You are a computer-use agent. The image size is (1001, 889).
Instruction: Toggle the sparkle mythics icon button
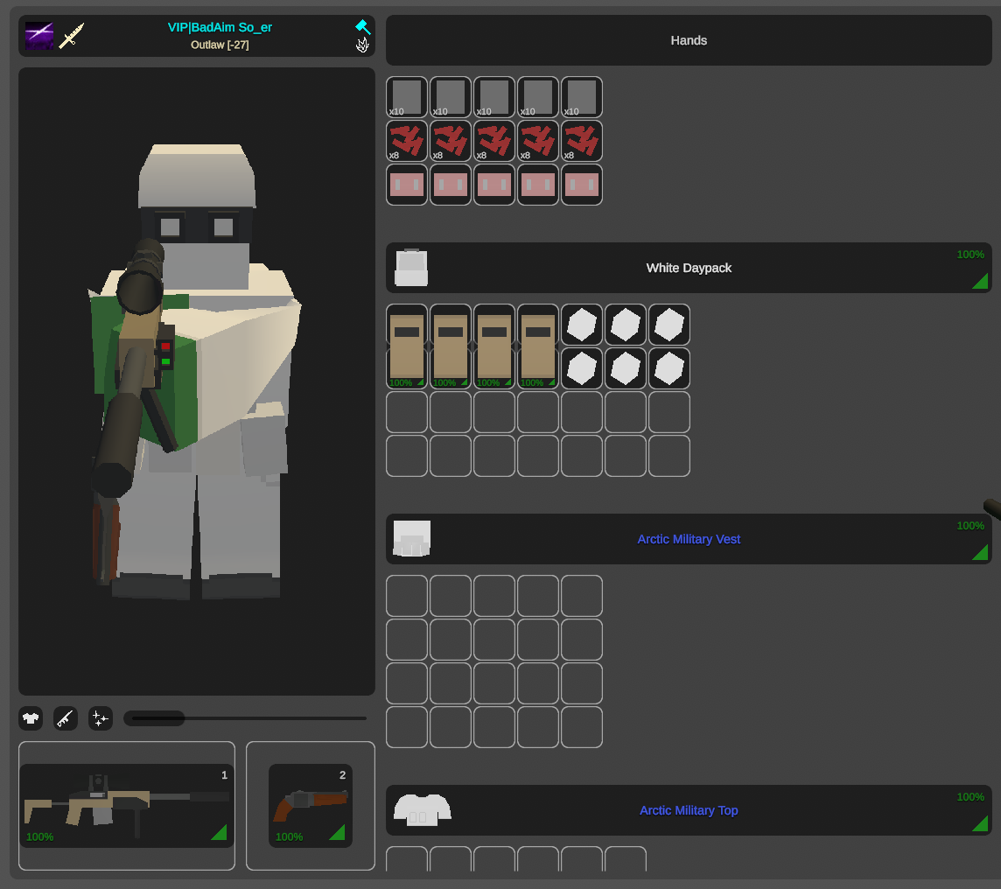coord(101,718)
